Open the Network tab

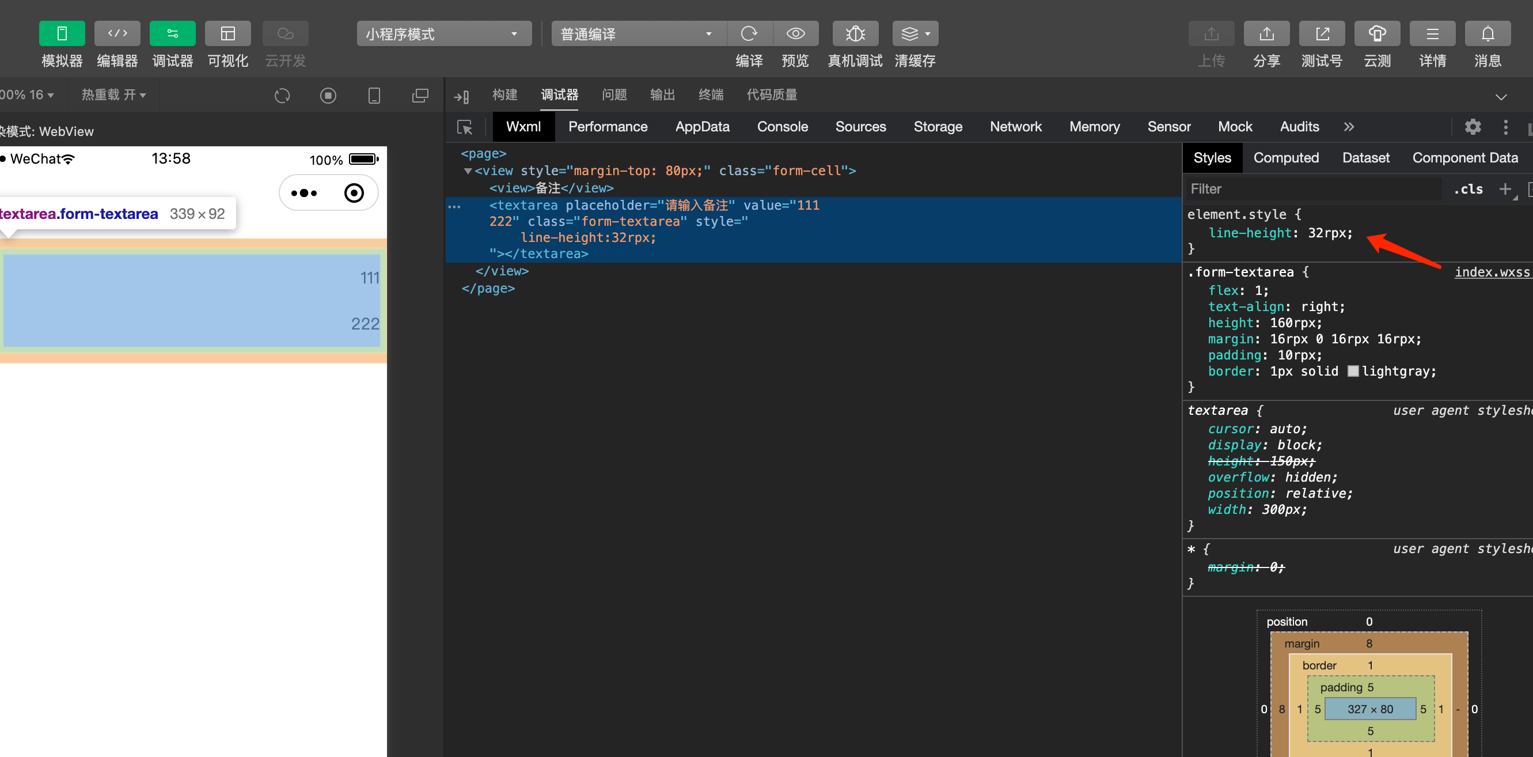coord(1016,127)
